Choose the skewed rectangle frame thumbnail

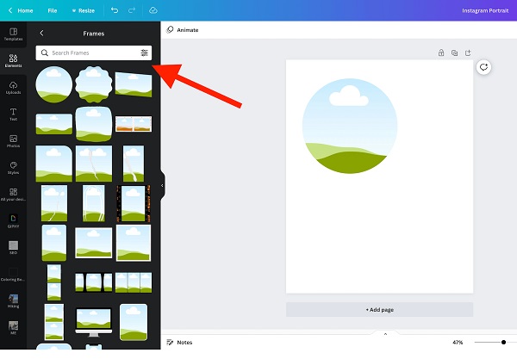coord(134,84)
